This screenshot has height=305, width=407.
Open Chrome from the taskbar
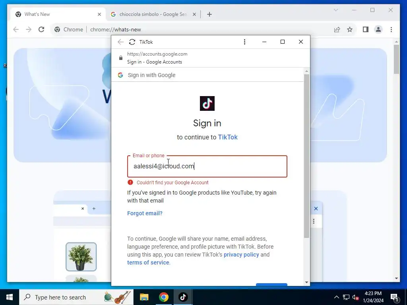pyautogui.click(x=163, y=297)
